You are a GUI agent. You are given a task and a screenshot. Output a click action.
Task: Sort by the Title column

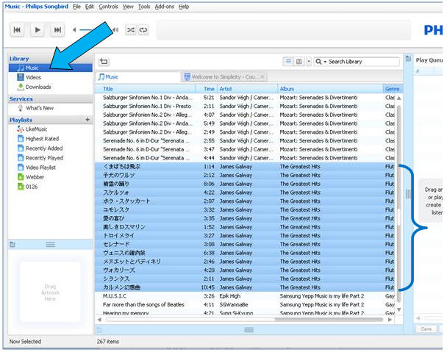point(145,89)
